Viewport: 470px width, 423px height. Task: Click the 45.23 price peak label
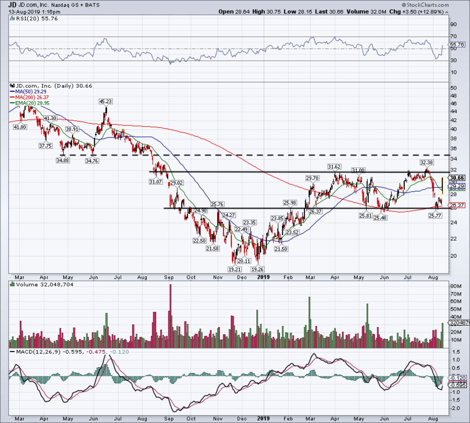point(105,101)
